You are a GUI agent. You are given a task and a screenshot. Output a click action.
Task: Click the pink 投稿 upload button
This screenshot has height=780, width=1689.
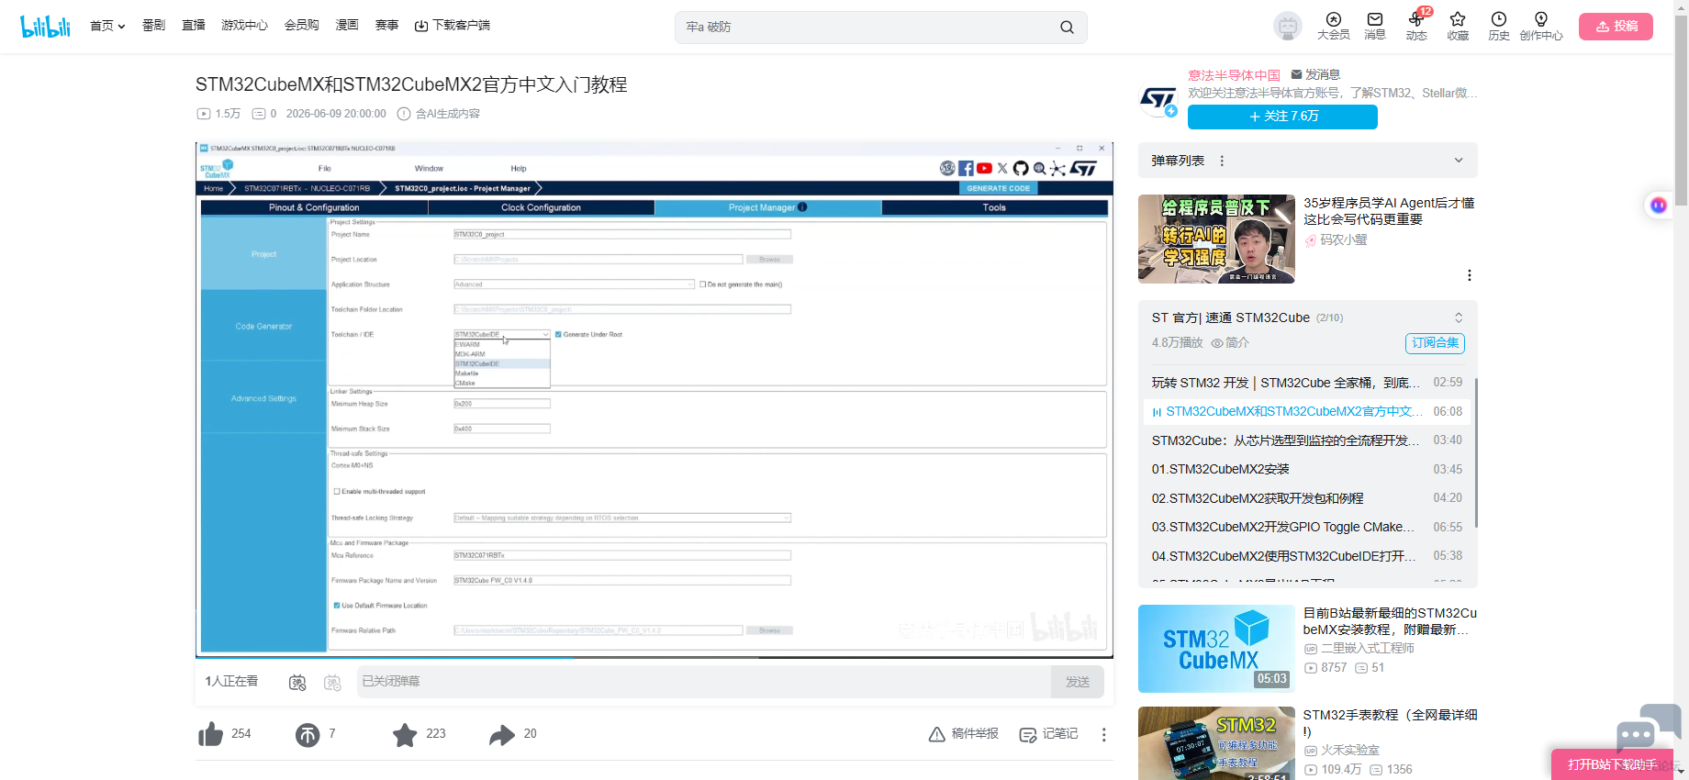pos(1616,27)
